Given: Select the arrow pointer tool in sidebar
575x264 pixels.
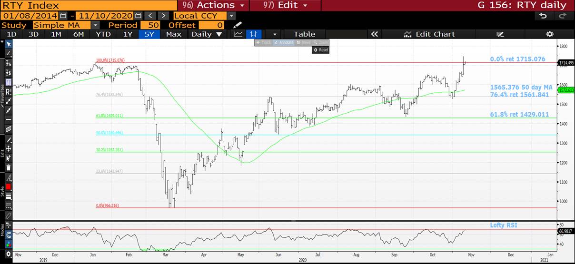Looking at the screenshot, I should tap(8, 44).
